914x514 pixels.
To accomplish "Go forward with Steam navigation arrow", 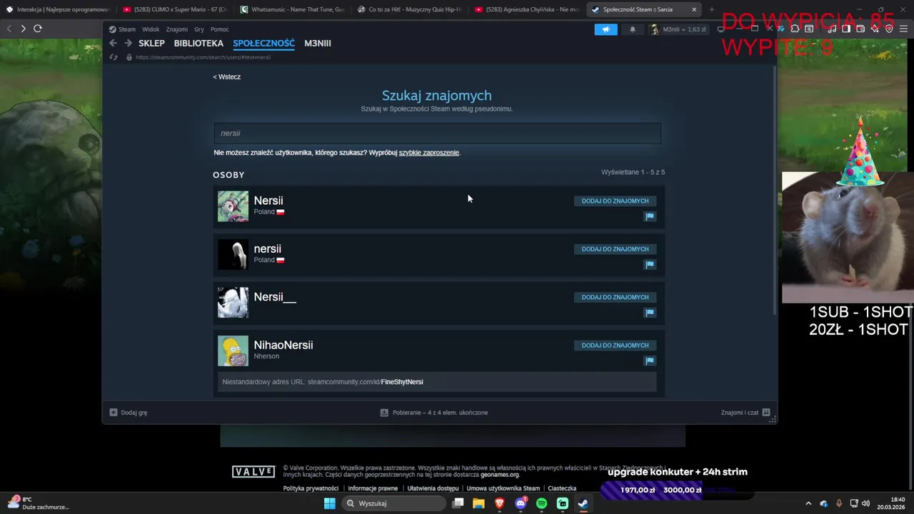I will [129, 43].
